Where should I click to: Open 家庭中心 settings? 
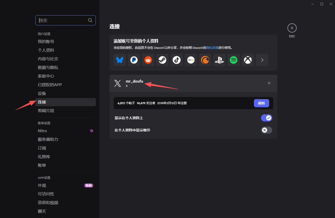66,76
